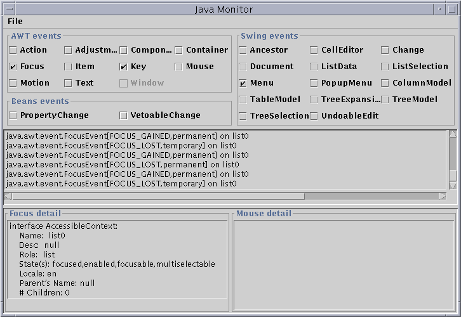The width and height of the screenshot is (461, 317).
Task: Click the event log scroll up arrow
Action: (453, 134)
